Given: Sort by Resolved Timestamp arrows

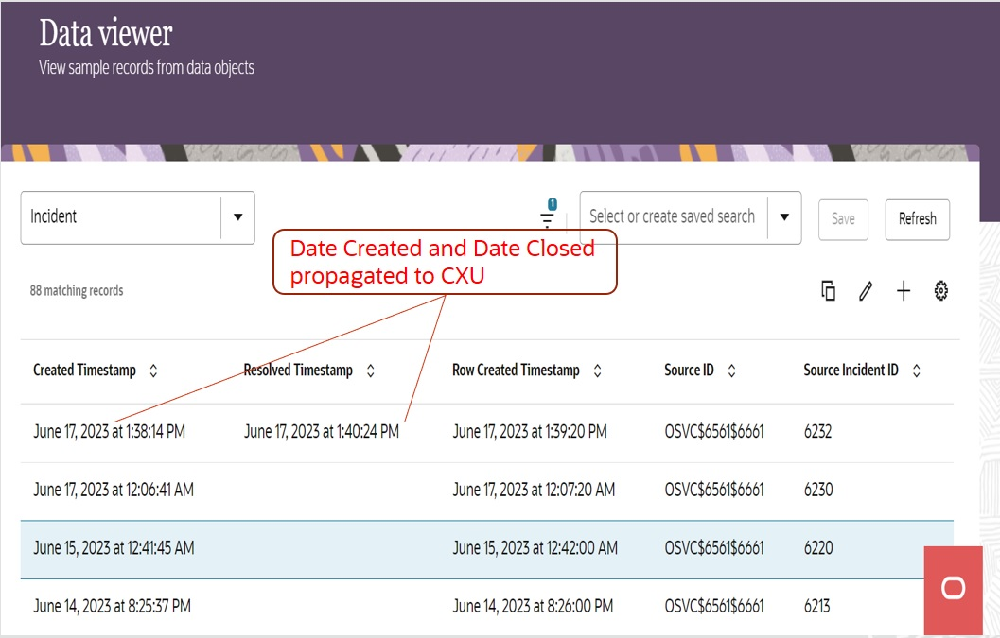Looking at the screenshot, I should [x=371, y=371].
